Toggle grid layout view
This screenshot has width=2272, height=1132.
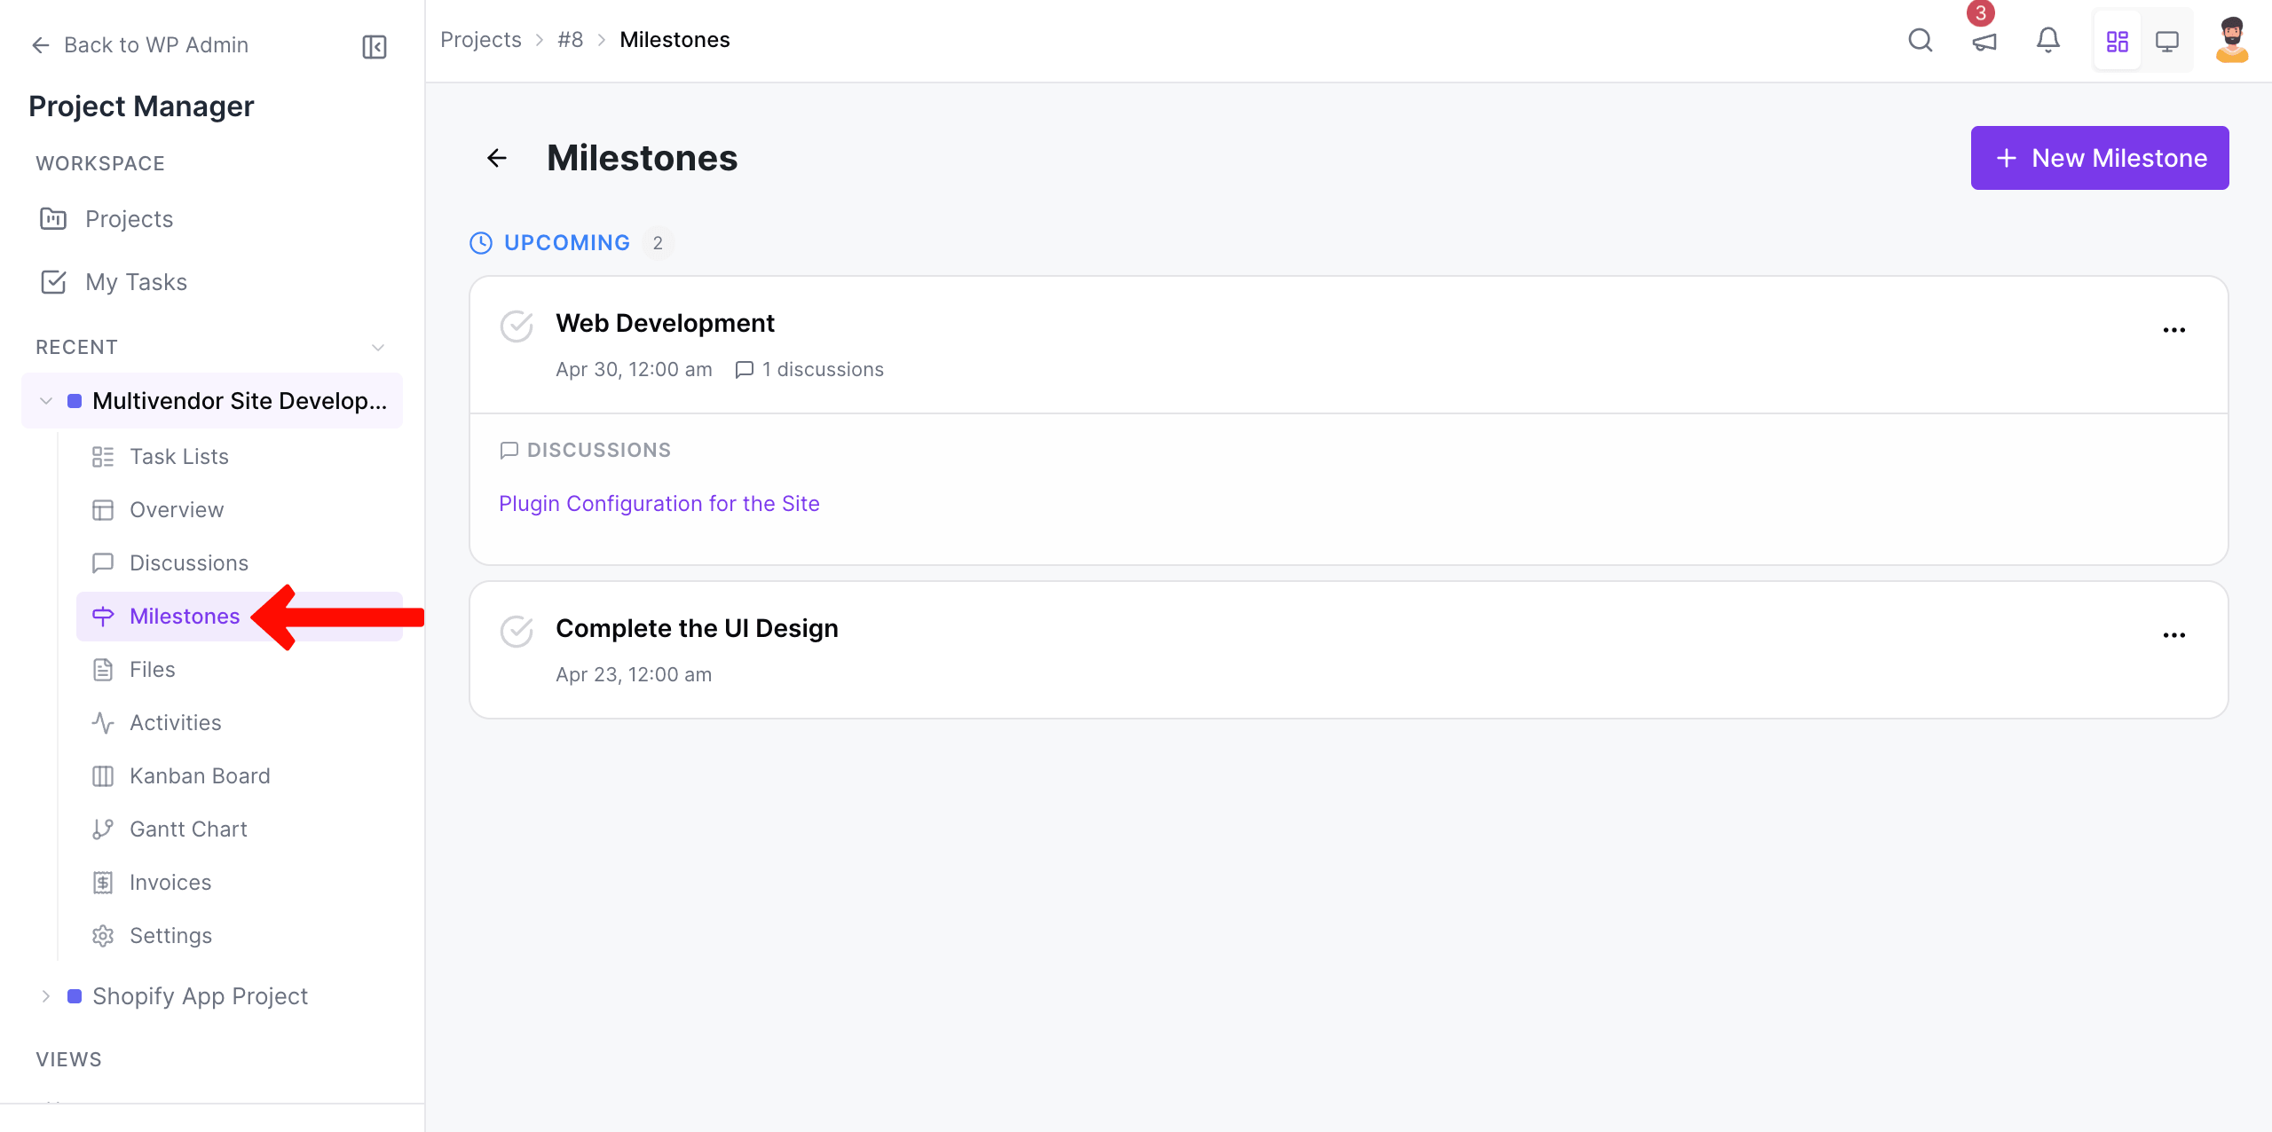[x=2117, y=40]
